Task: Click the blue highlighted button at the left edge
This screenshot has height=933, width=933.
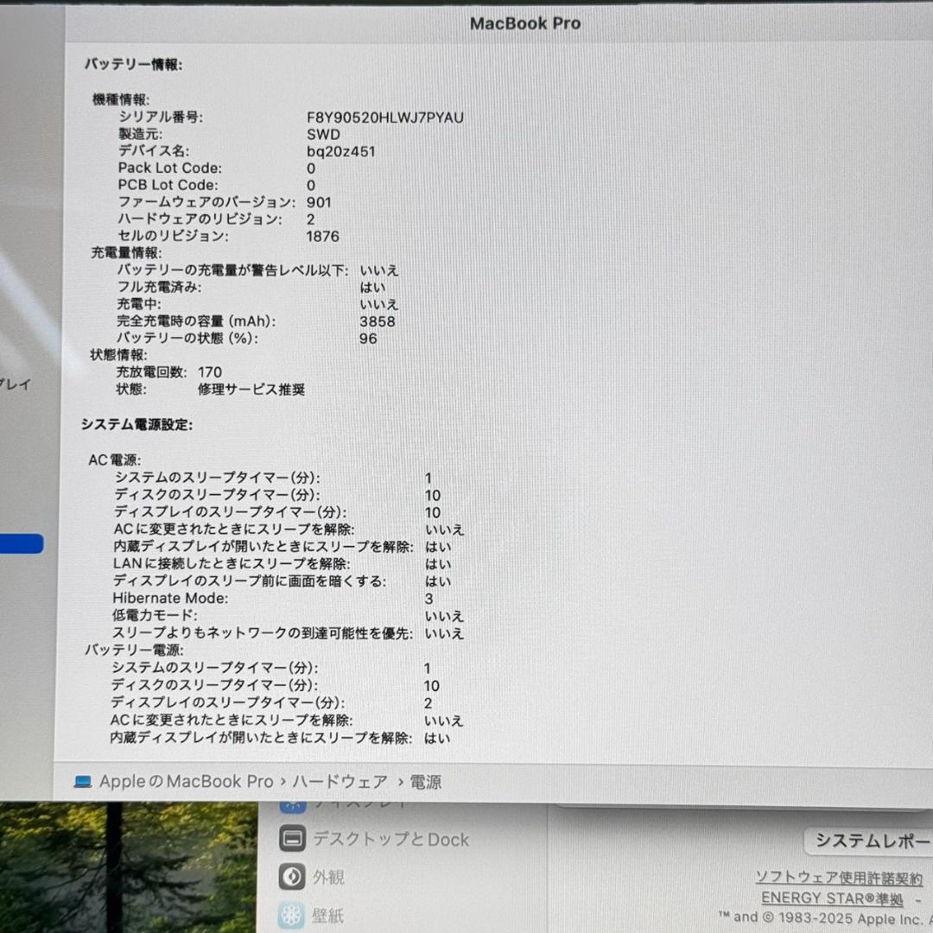Action: click(x=21, y=543)
